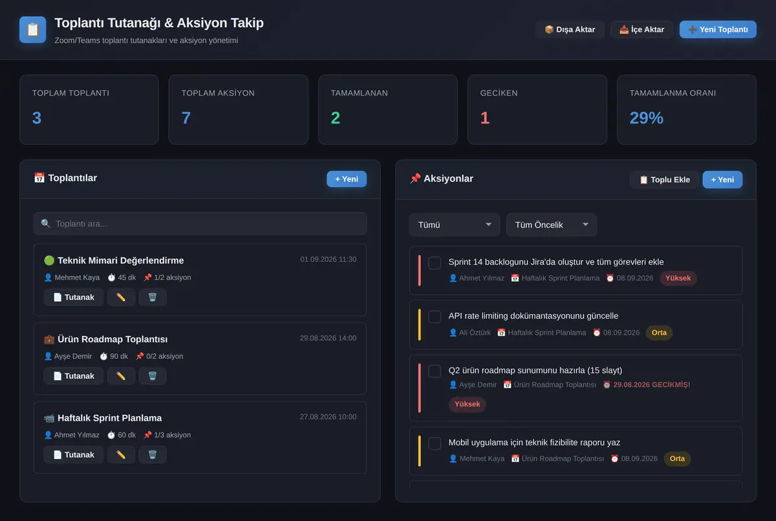Click the clipboard app logo icon
The height and width of the screenshot is (521, 776).
pos(32,30)
